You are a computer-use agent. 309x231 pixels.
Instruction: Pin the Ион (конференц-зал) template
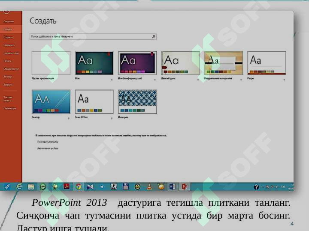[x=154, y=80]
